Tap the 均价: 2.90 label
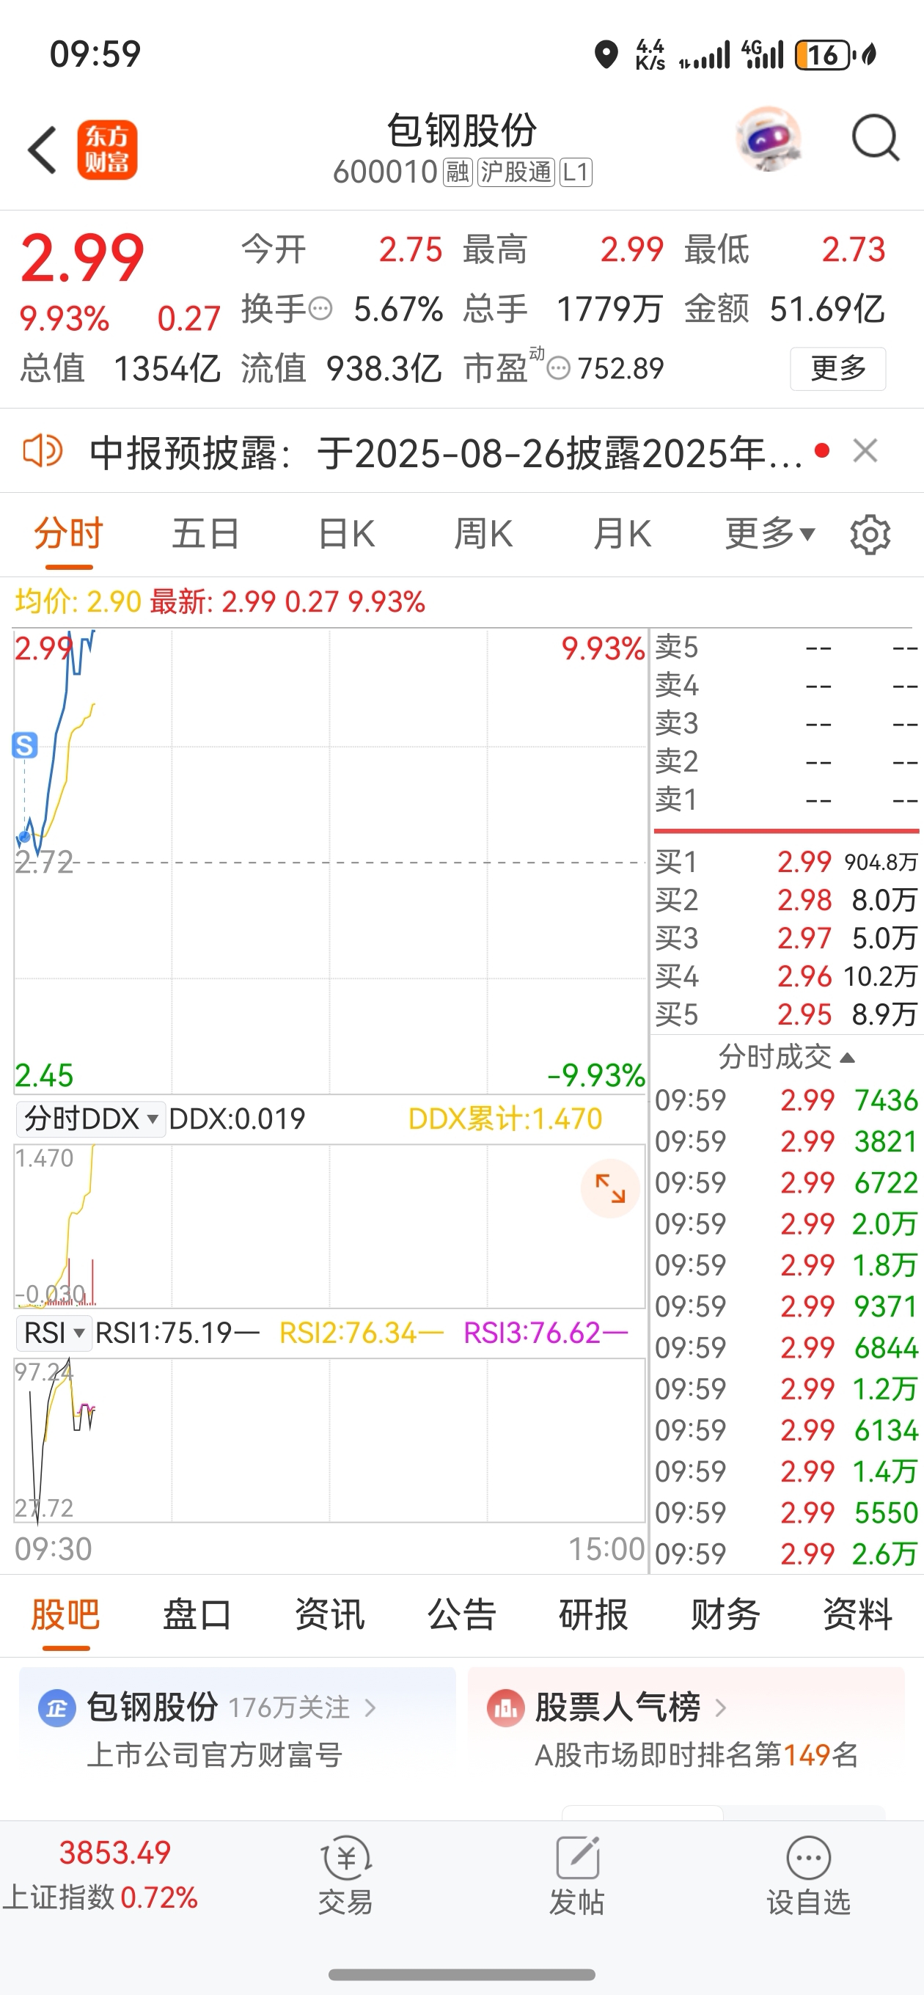The height and width of the screenshot is (1995, 924). 78,601
